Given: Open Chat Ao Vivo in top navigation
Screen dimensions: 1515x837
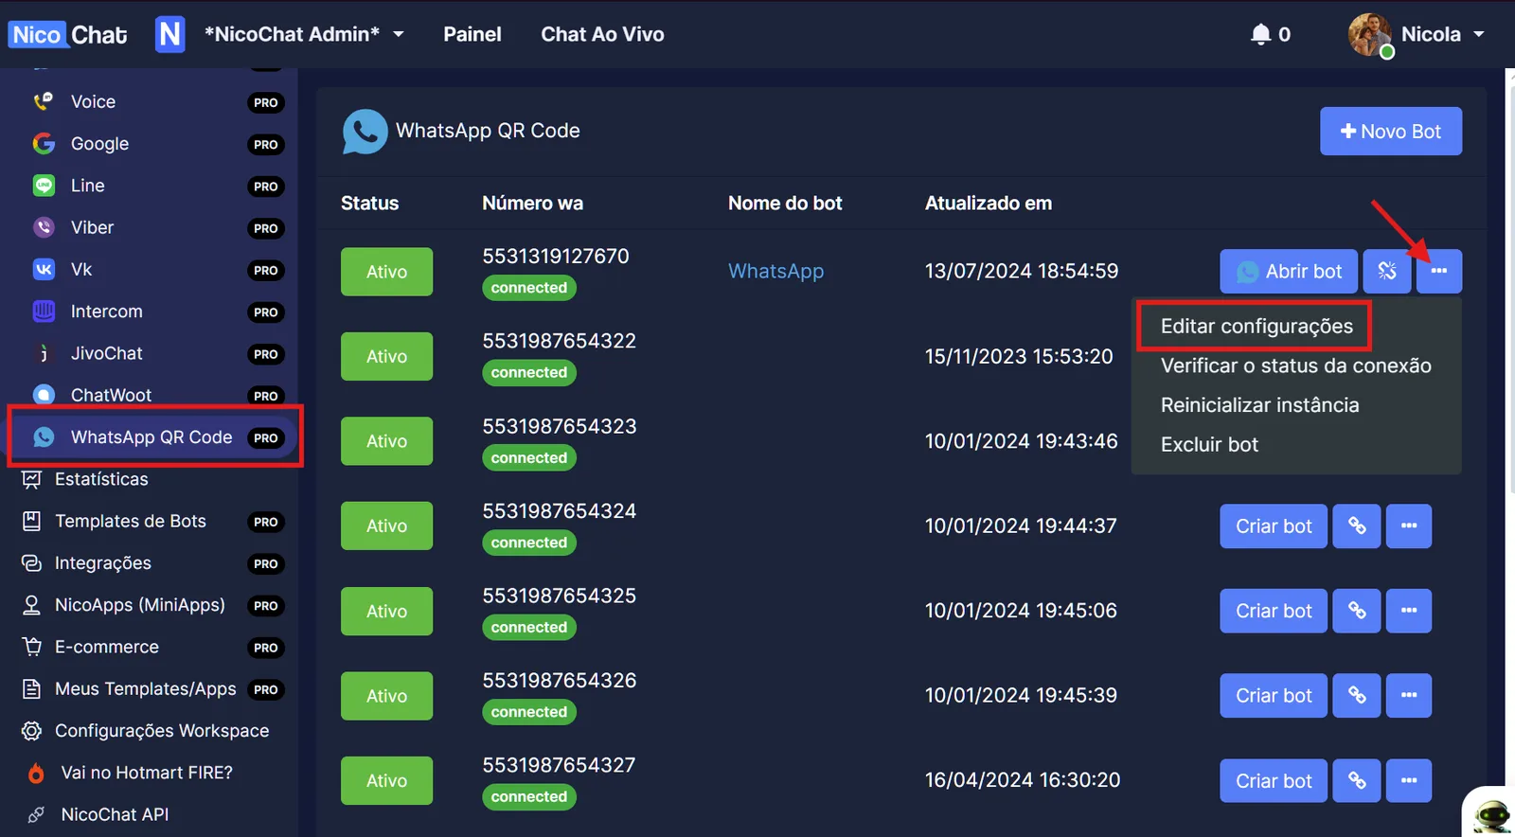Looking at the screenshot, I should pyautogui.click(x=602, y=34).
